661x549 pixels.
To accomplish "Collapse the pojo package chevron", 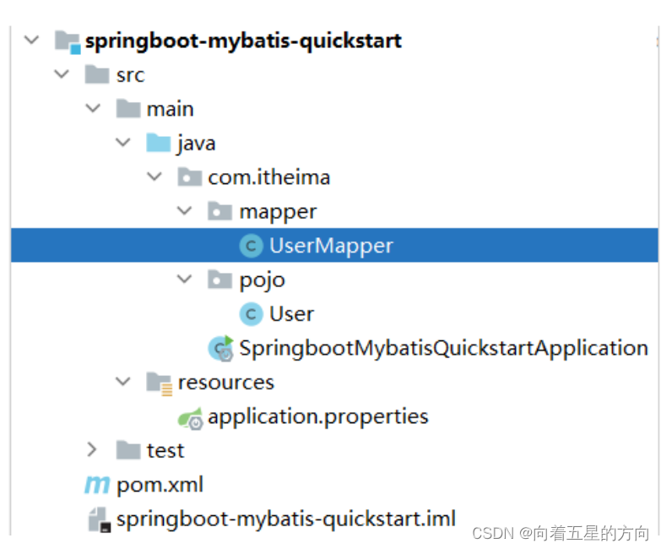I will click(185, 279).
